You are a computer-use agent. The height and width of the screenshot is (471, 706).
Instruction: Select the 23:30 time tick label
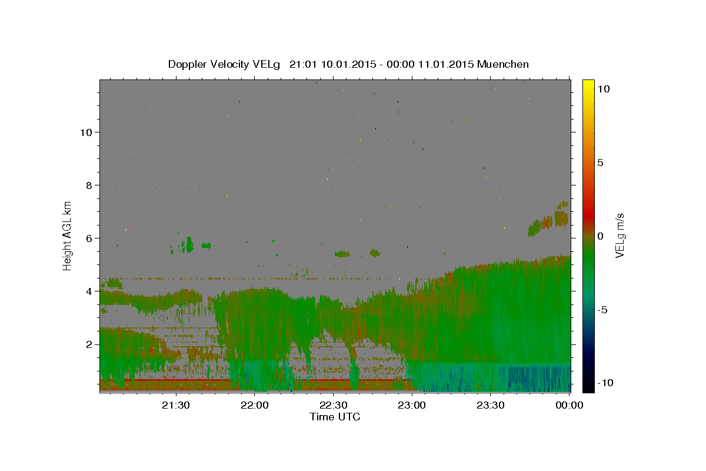[x=490, y=405]
